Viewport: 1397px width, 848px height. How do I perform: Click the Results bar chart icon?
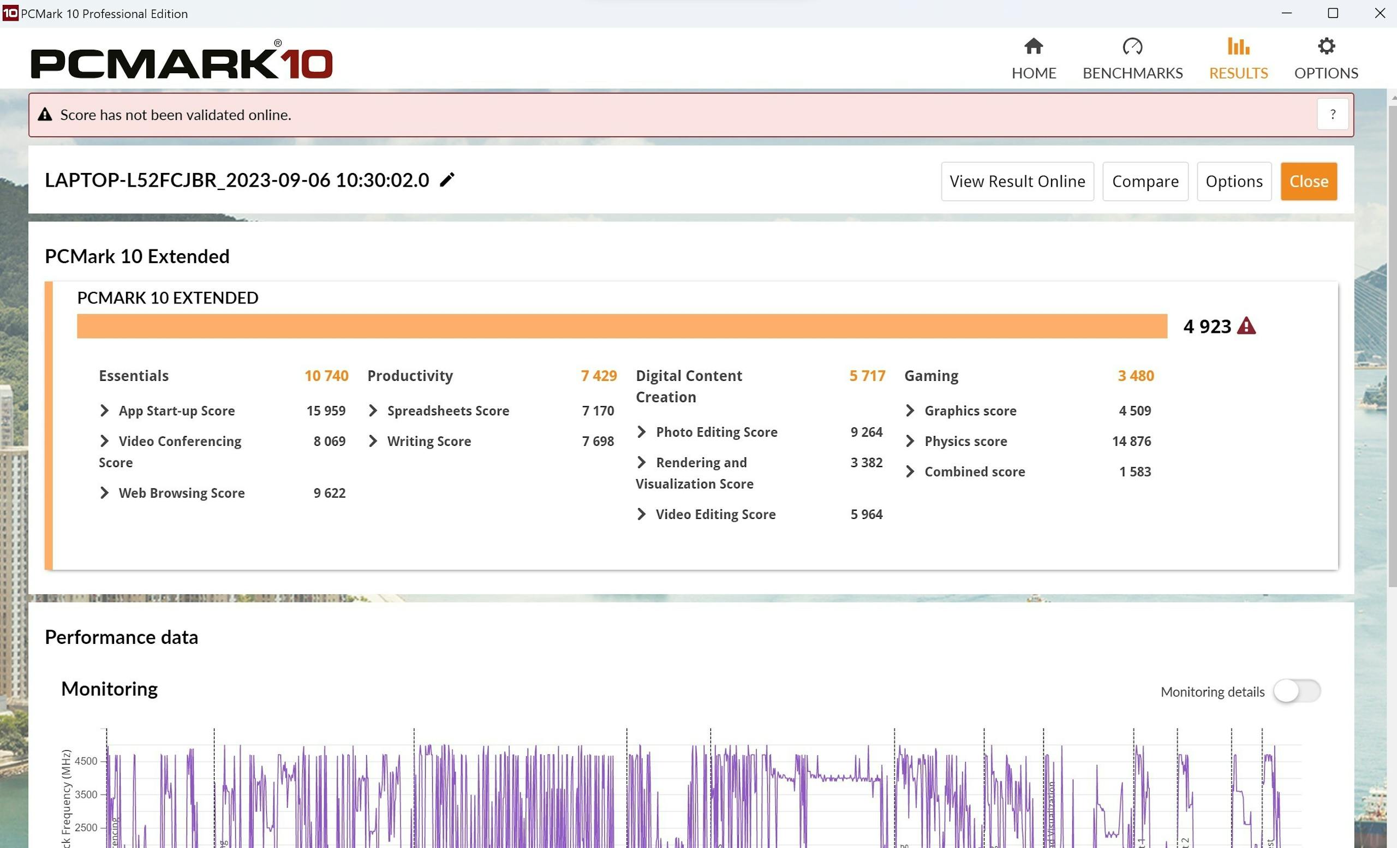click(x=1238, y=46)
